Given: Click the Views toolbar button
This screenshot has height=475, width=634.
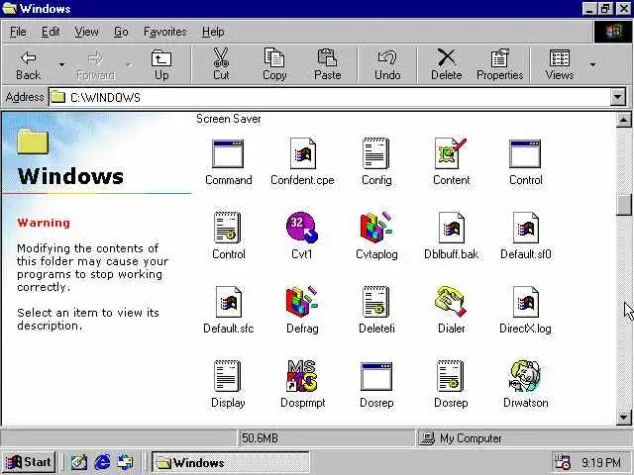Looking at the screenshot, I should [x=560, y=63].
